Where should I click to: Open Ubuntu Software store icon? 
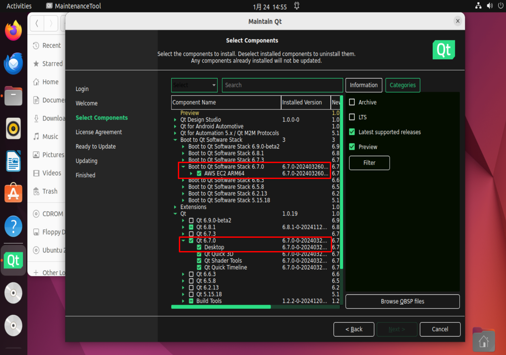13,193
